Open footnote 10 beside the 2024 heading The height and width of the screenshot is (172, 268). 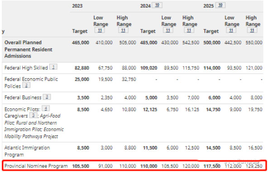(x=157, y=5)
